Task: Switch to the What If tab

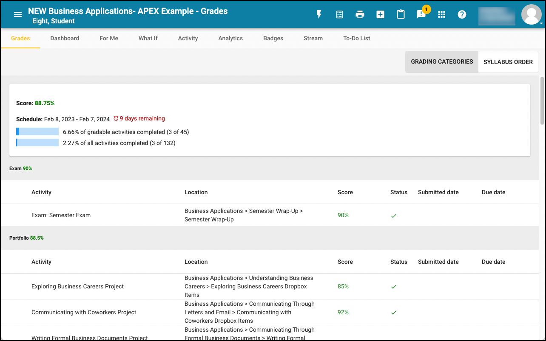Action: tap(148, 38)
